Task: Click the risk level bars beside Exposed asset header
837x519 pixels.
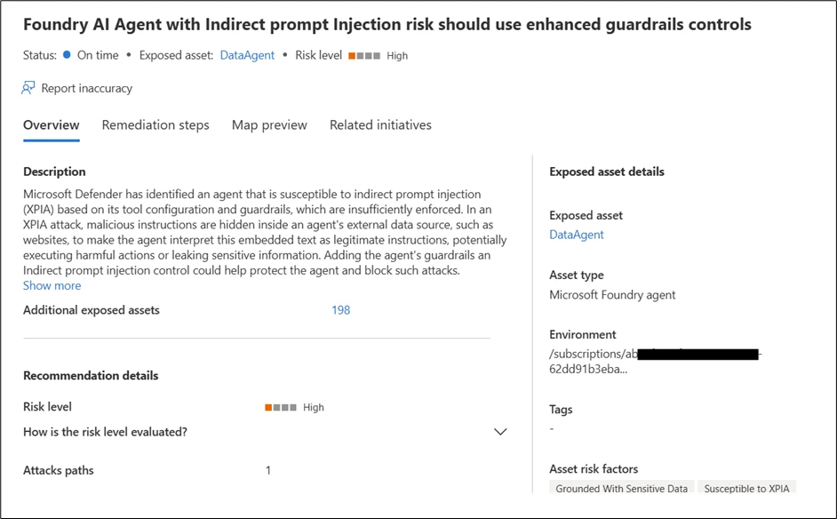Action: click(x=364, y=56)
